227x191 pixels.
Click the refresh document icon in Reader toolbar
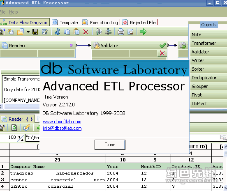(x=14, y=128)
